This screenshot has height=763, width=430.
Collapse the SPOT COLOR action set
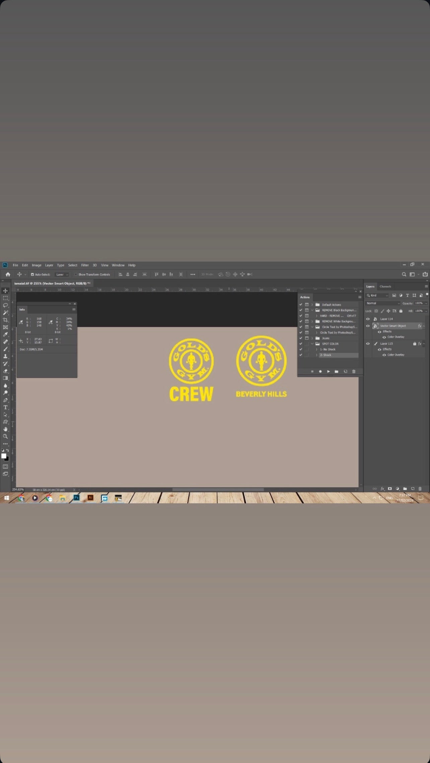click(x=312, y=344)
